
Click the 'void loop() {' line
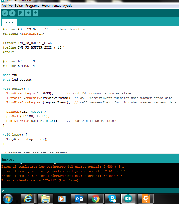tap(15, 135)
